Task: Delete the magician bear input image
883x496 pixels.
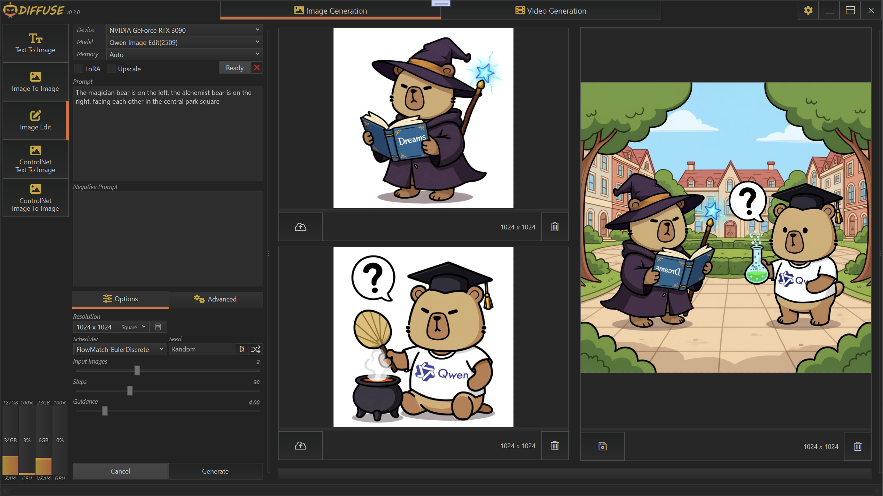Action: pos(554,227)
